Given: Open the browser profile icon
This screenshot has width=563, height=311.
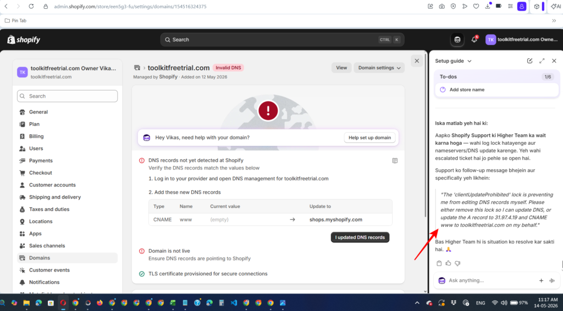Looking at the screenshot, I should [522, 6].
